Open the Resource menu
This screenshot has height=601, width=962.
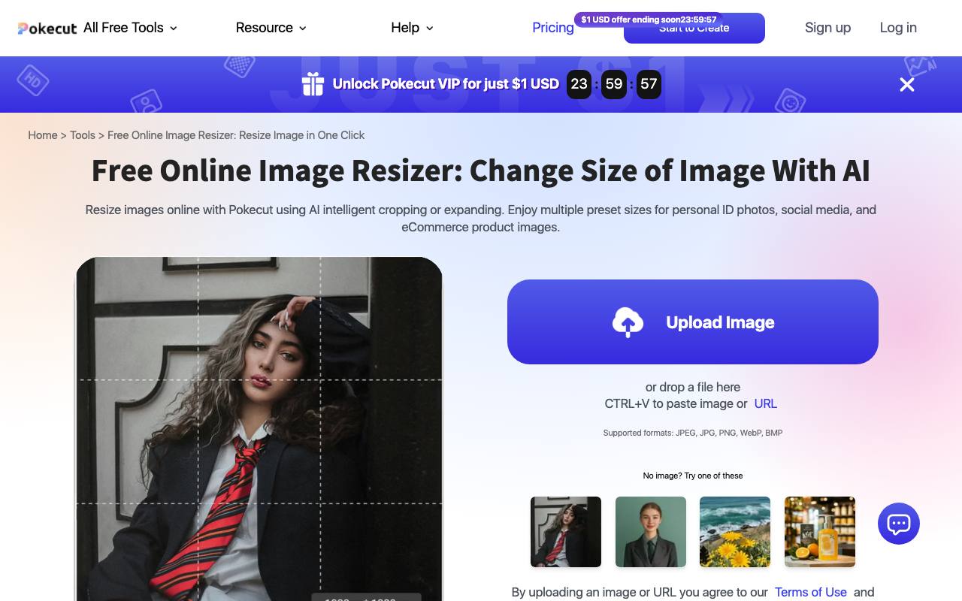[x=271, y=28]
